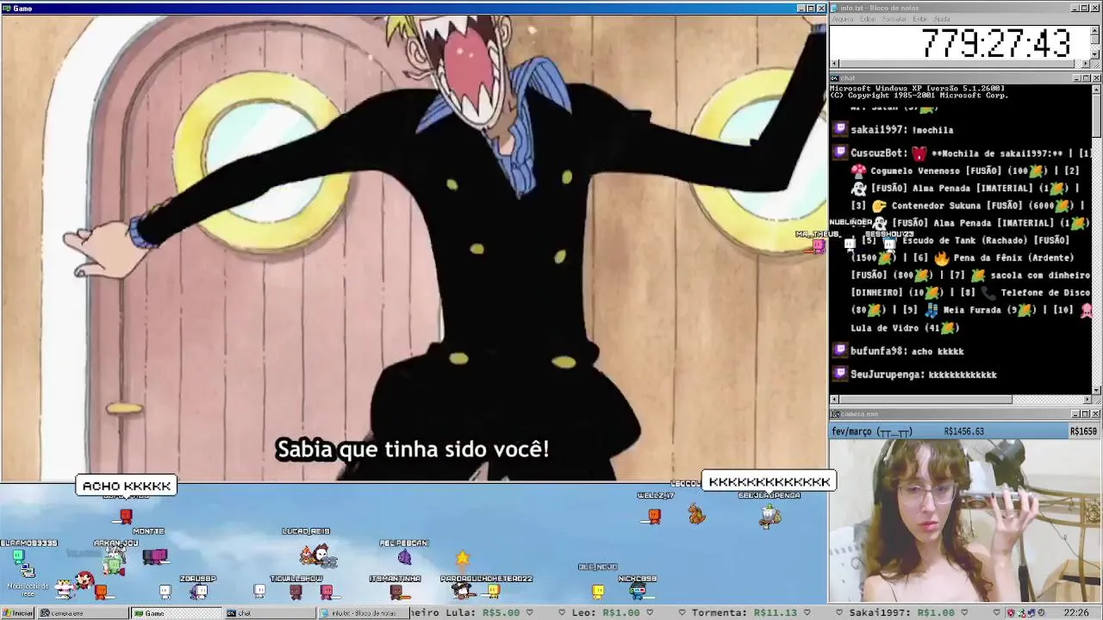Click the knight character labeled SeuJurupenga
This screenshot has width=1103, height=620.
770,516
